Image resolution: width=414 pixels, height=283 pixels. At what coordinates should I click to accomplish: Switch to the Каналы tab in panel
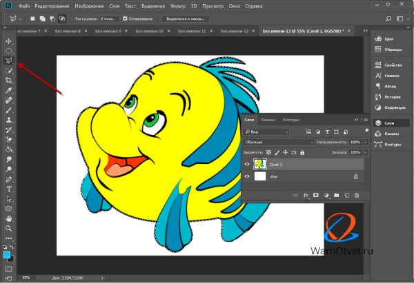(270, 120)
